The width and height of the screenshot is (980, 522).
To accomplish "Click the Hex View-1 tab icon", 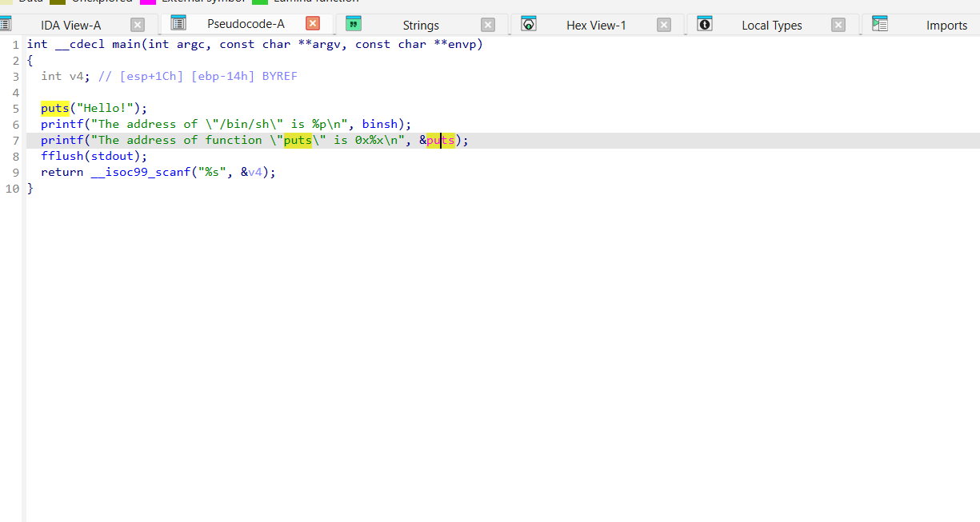I will (x=529, y=24).
